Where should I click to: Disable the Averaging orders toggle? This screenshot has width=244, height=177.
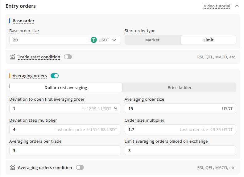coord(55,76)
